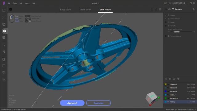Toggle the TextureMapping step checkbox
The width and height of the screenshot is (197, 111).
(166, 36)
